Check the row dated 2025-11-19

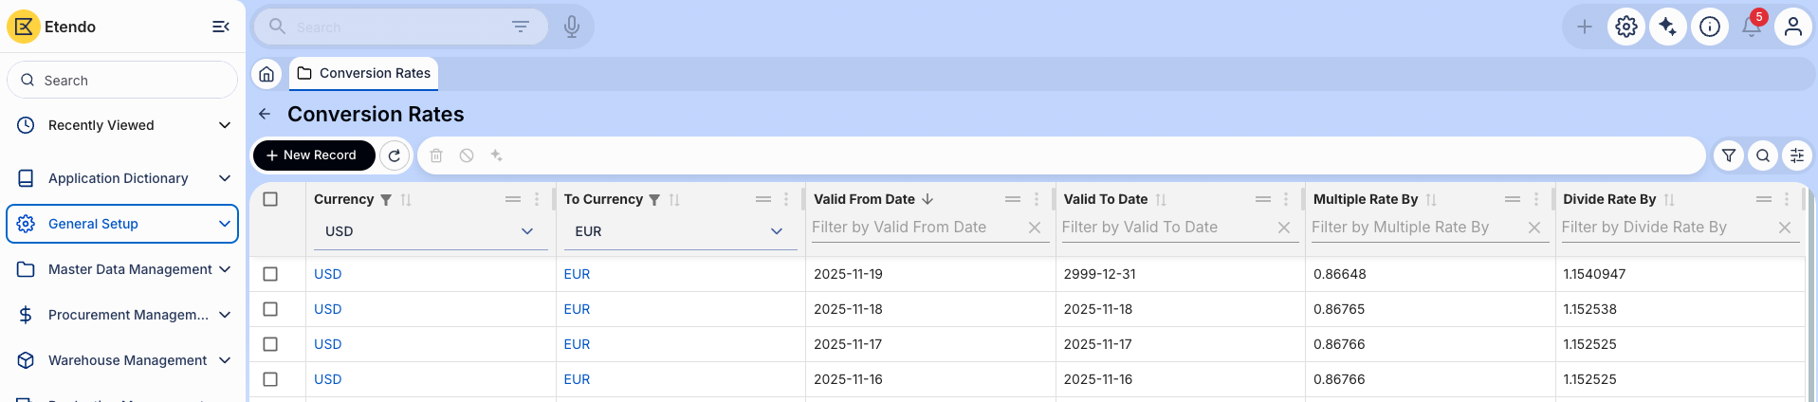click(x=270, y=274)
